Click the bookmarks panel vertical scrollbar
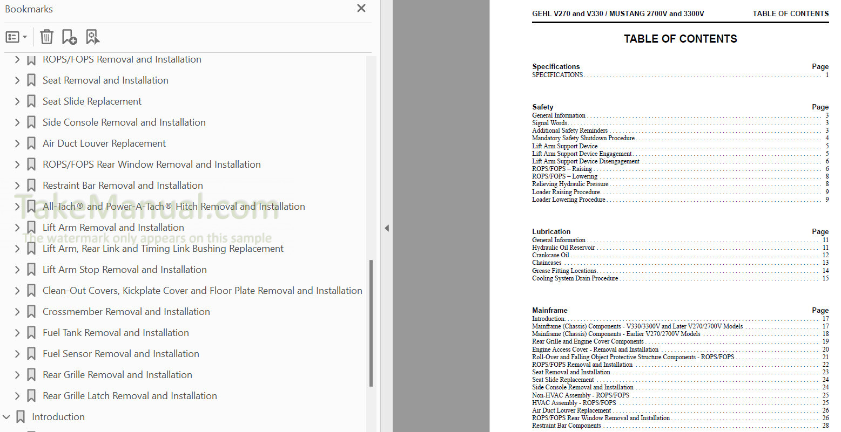This screenshot has width=841, height=432. point(371,323)
